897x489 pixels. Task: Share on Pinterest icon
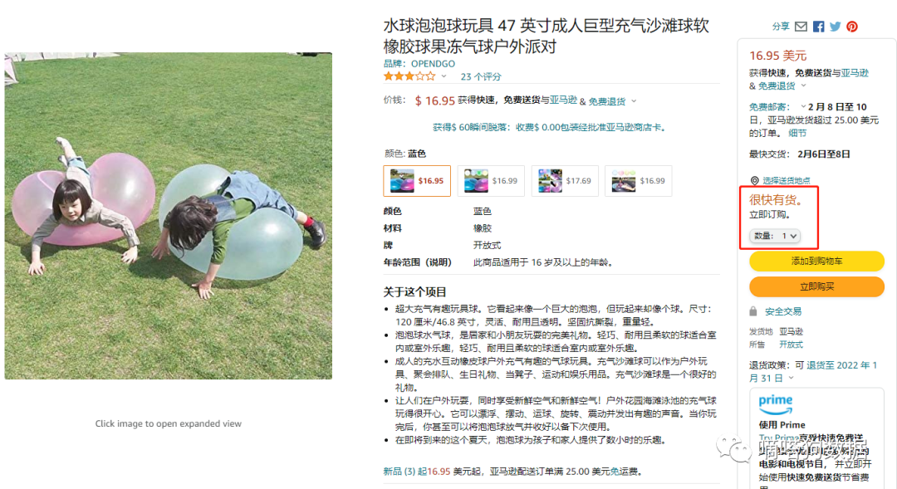point(852,27)
